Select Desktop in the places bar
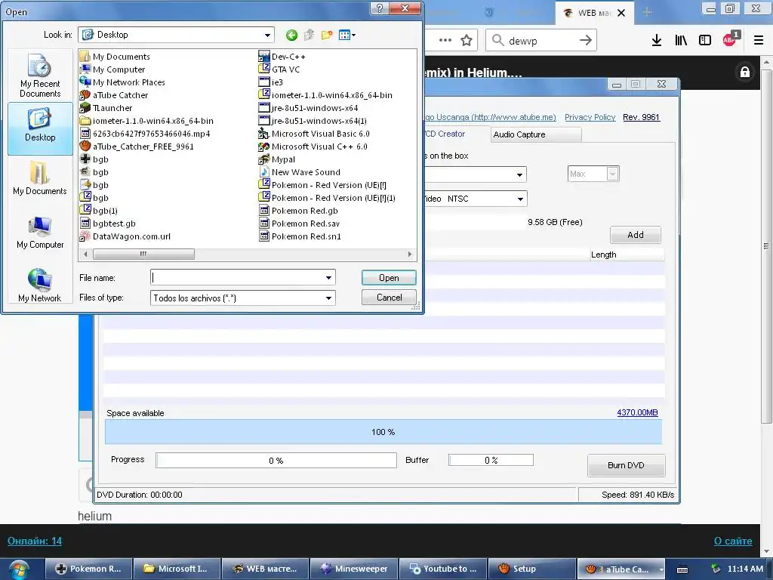The height and width of the screenshot is (580, 773). point(40,128)
